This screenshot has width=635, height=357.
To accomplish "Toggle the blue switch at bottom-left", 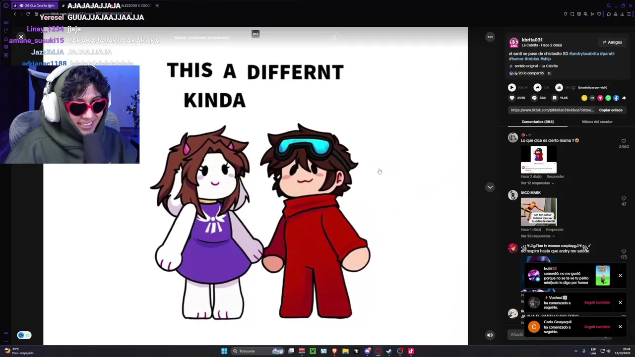I will coord(24,335).
